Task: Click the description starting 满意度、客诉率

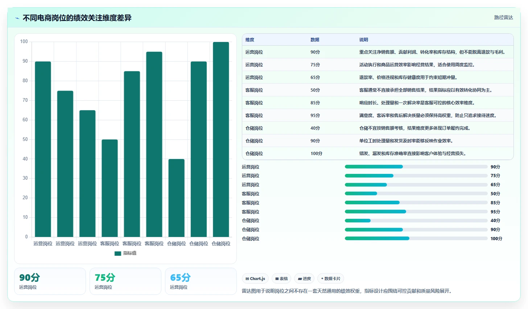Action: pyautogui.click(x=428, y=116)
